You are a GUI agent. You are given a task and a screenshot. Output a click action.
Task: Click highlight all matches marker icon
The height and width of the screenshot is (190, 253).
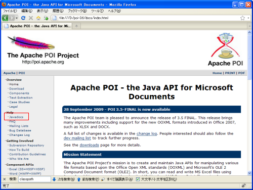[x=103, y=179]
